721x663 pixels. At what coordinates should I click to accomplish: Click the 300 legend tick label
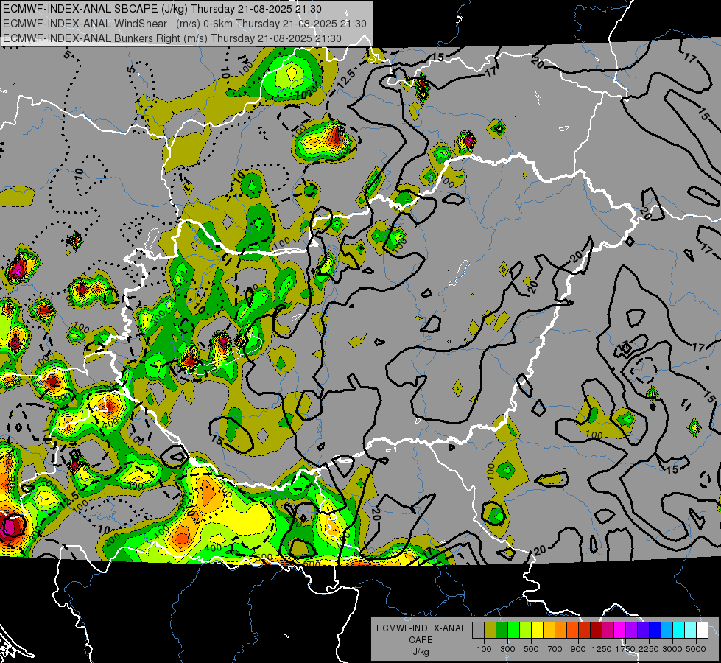[x=507, y=649]
